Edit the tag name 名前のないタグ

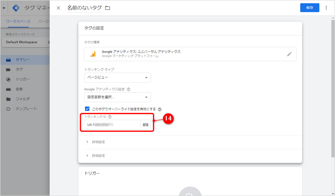[84, 8]
